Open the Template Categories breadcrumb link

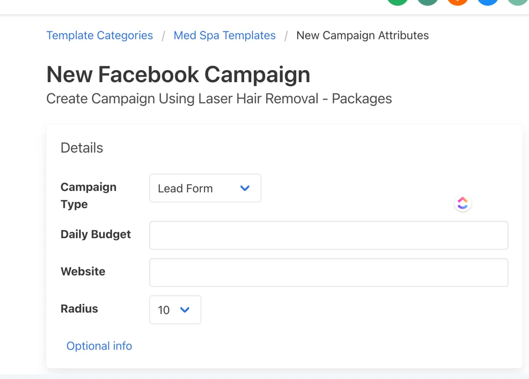point(100,35)
